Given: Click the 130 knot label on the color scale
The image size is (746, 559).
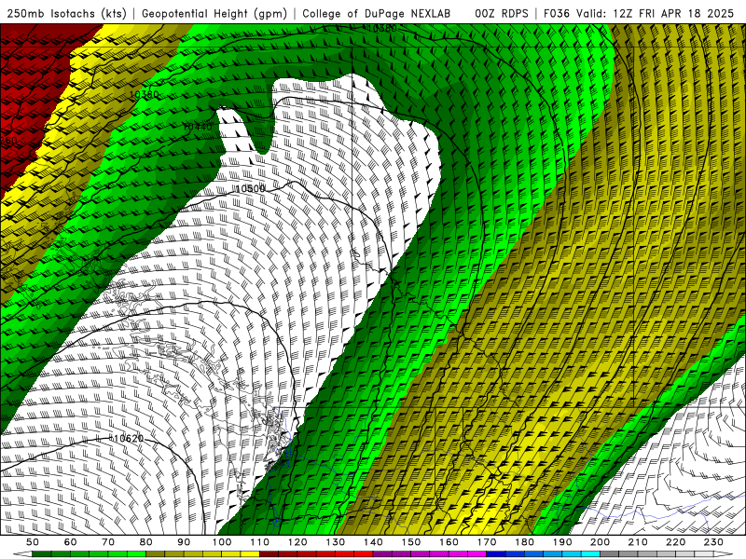Looking at the screenshot, I should pos(336,542).
